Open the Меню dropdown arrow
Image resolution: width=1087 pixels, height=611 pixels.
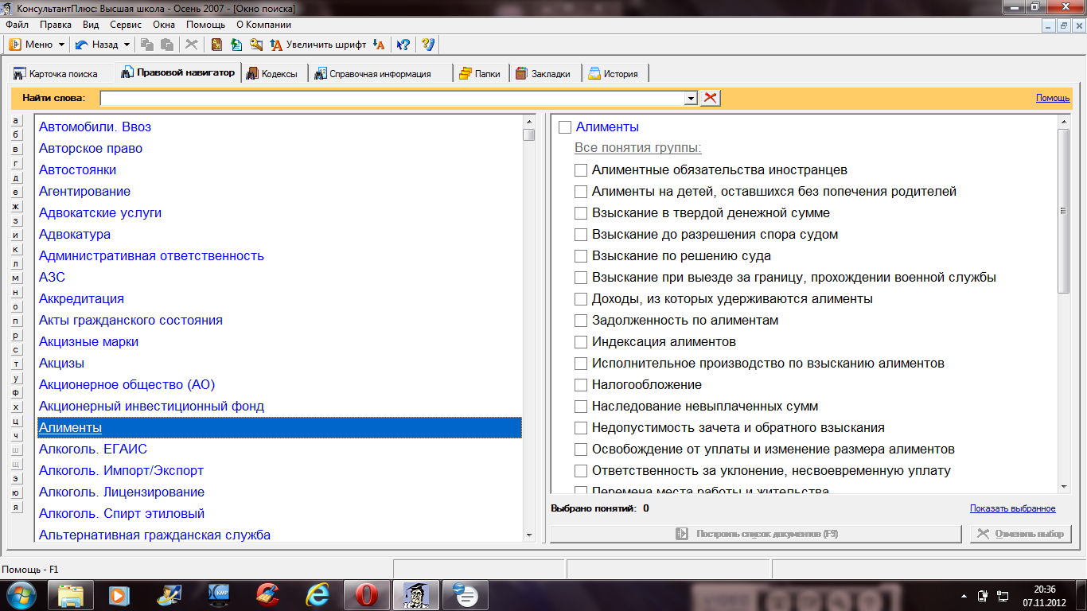tap(61, 45)
